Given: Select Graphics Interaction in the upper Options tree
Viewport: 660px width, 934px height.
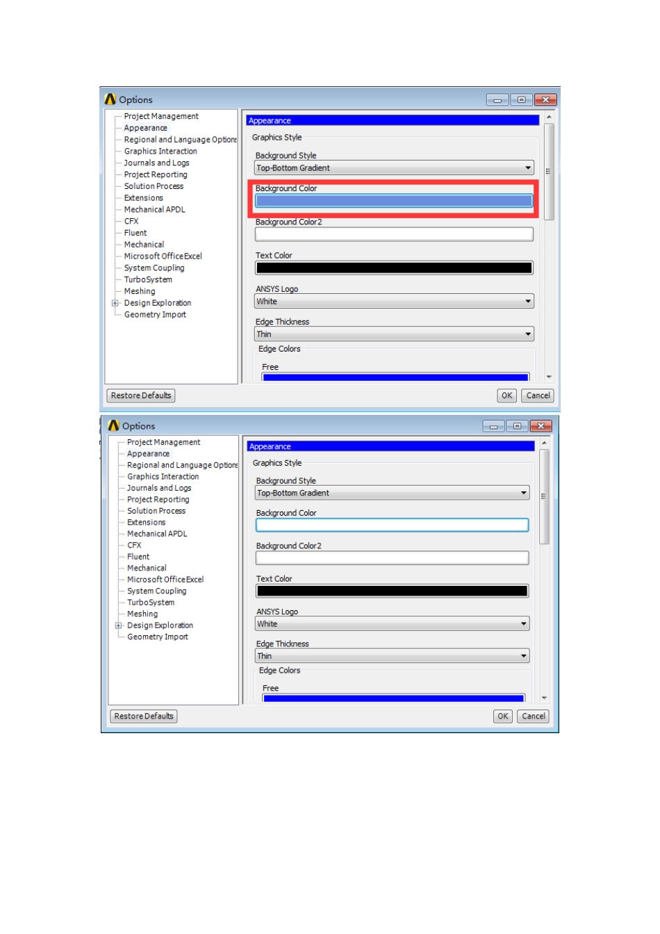Looking at the screenshot, I should pyautogui.click(x=160, y=151).
